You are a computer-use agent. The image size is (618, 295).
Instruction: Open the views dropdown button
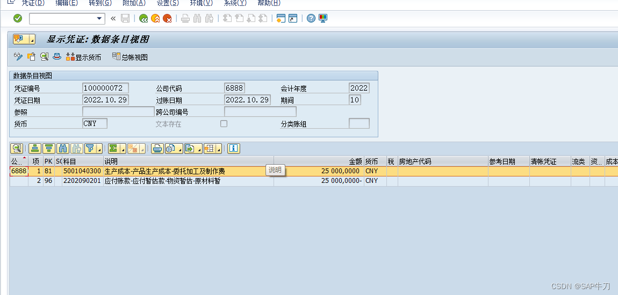[x=174, y=148]
